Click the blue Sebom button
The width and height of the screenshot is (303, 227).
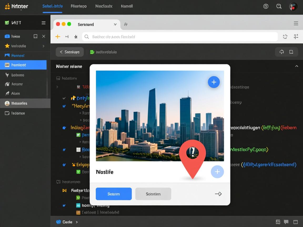[114, 194]
